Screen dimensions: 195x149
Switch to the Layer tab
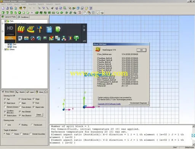coord(30,92)
